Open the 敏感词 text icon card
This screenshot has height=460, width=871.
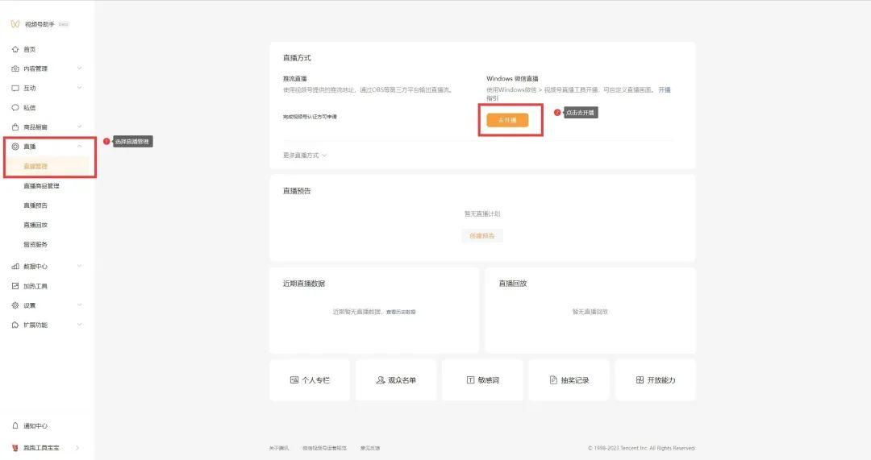(x=470, y=380)
